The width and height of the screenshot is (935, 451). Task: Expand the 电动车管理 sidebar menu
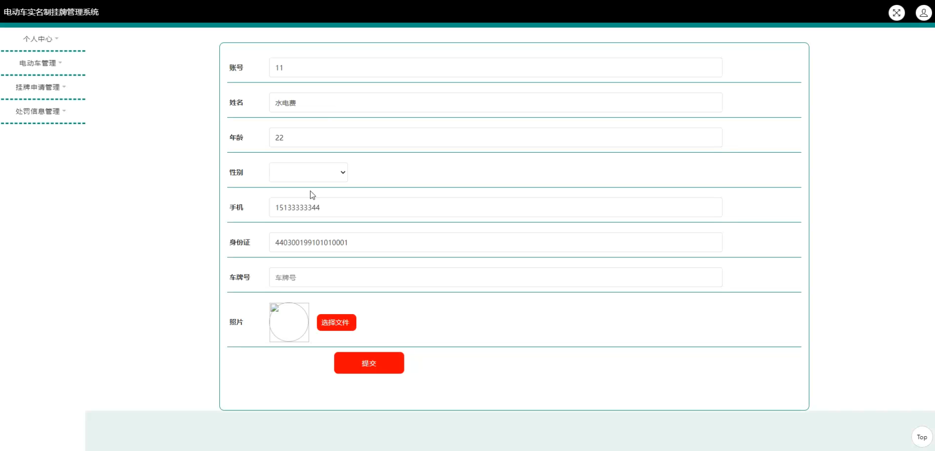tap(41, 63)
